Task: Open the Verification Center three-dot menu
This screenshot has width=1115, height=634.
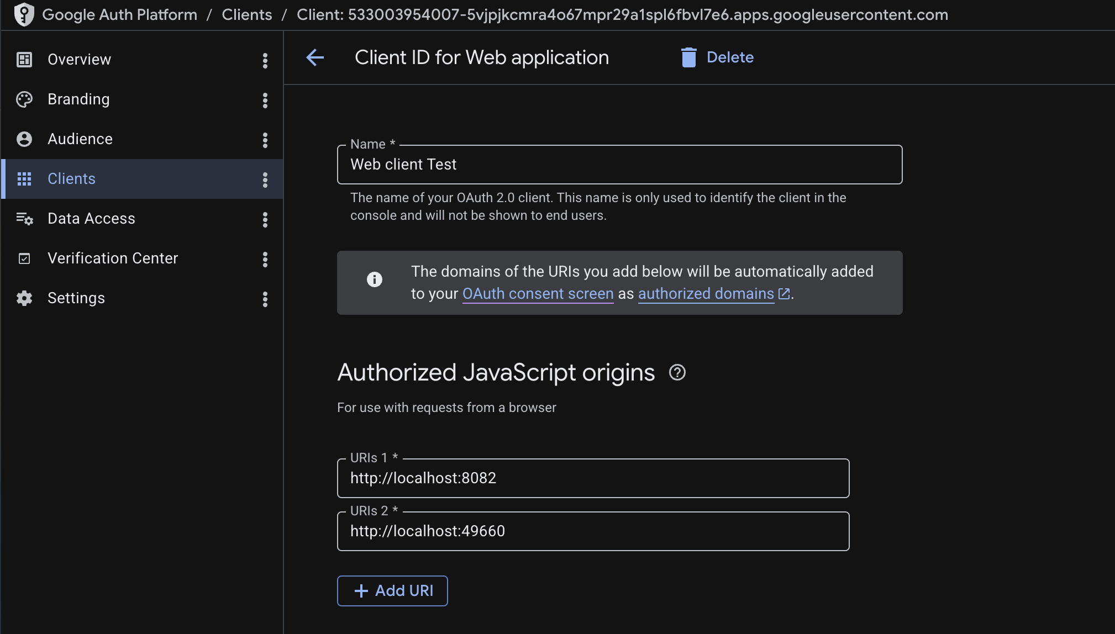Action: (x=265, y=259)
